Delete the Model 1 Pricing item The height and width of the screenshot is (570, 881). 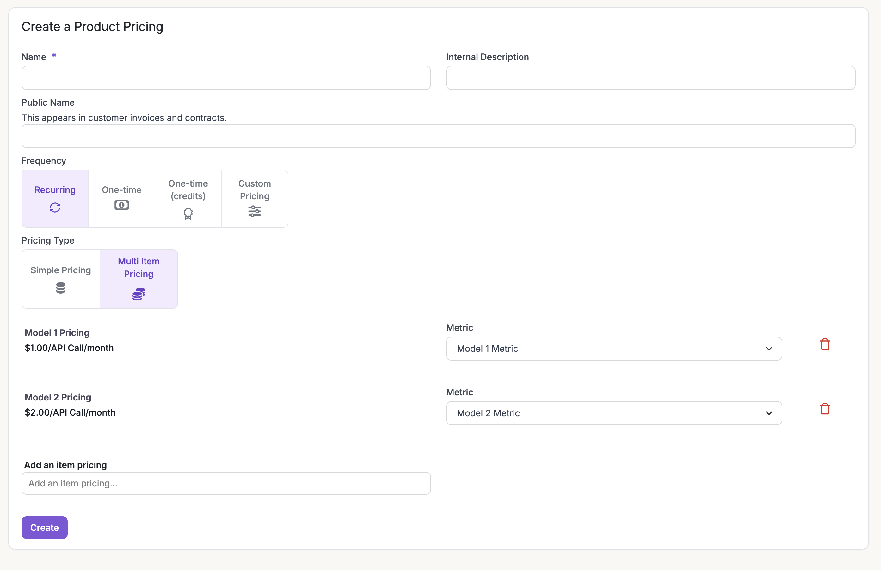click(x=825, y=344)
